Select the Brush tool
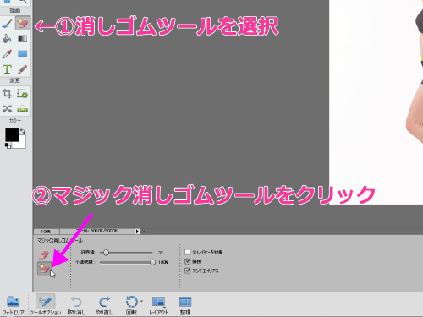Viewport: 423px width, 317px height. (7, 24)
